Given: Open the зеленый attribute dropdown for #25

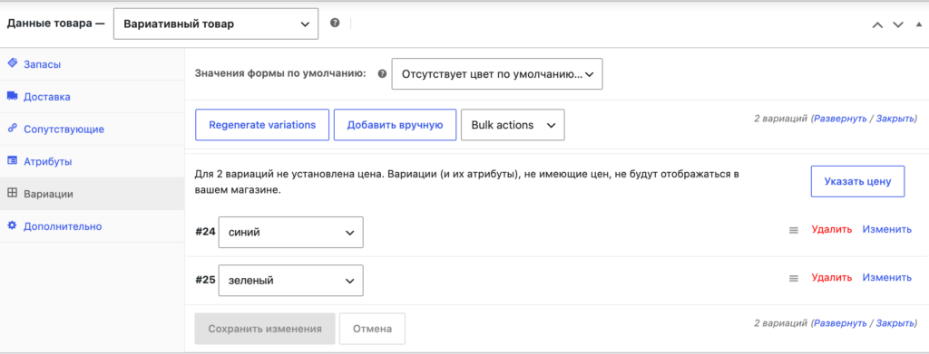Looking at the screenshot, I should point(291,280).
